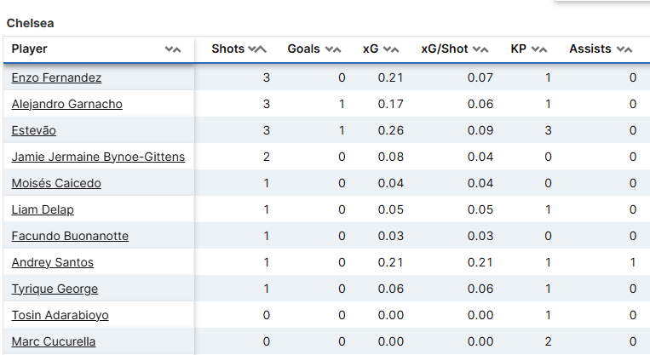The image size is (650, 355).
Task: Open Enzo Fernandez player page
Action: click(56, 77)
